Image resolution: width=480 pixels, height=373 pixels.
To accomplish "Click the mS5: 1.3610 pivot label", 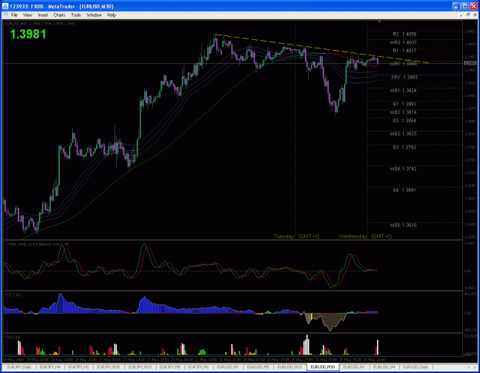I will click(403, 225).
